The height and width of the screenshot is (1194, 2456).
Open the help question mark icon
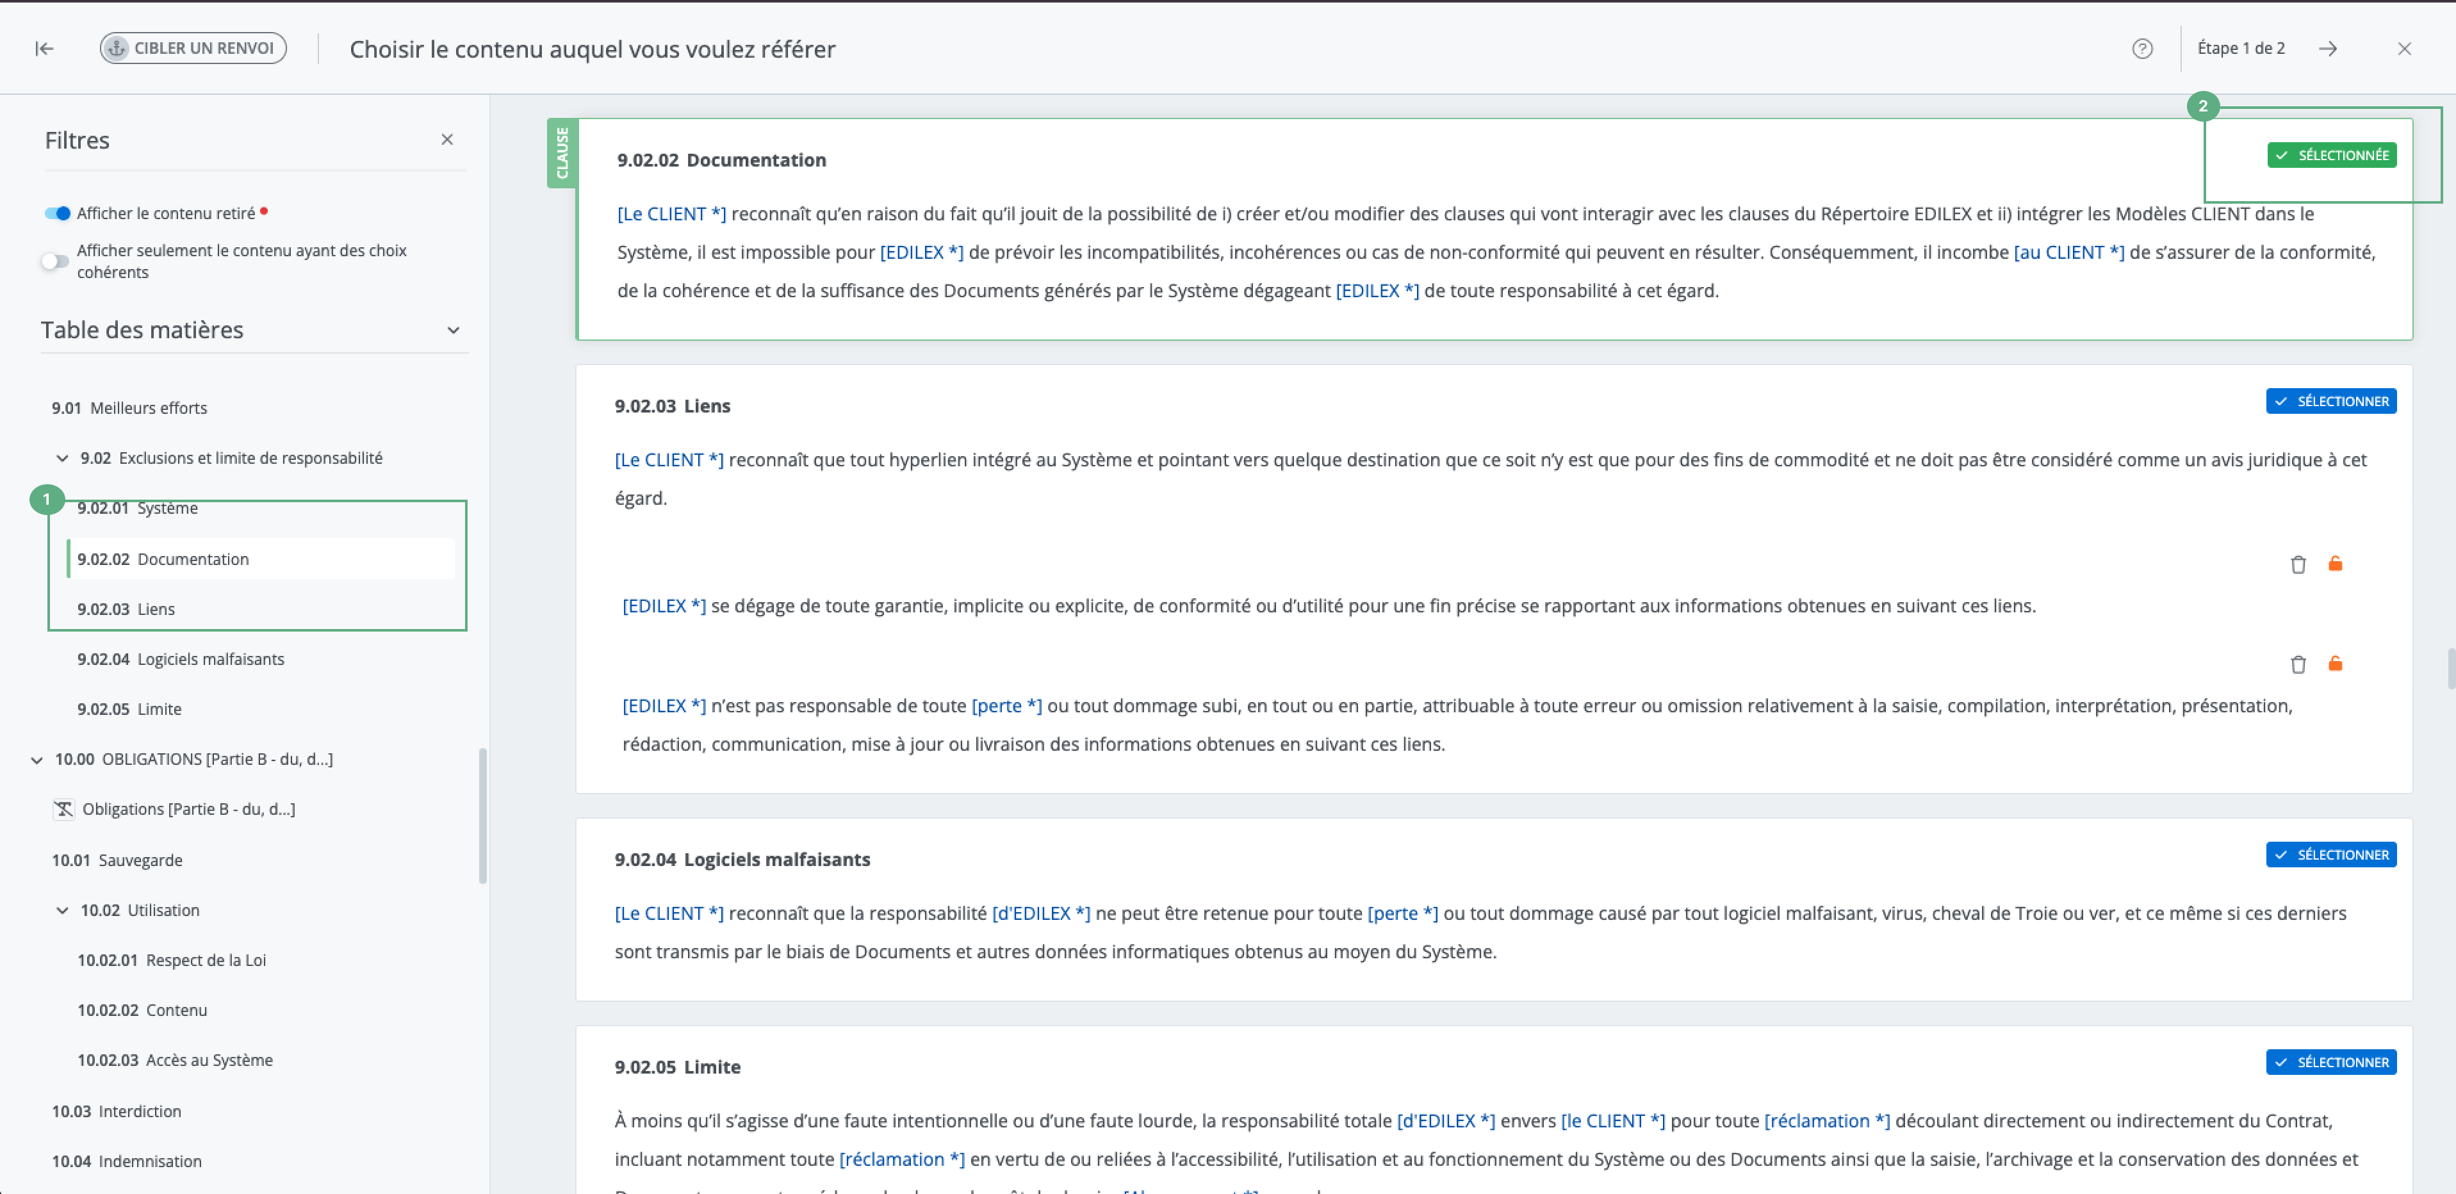point(2141,49)
